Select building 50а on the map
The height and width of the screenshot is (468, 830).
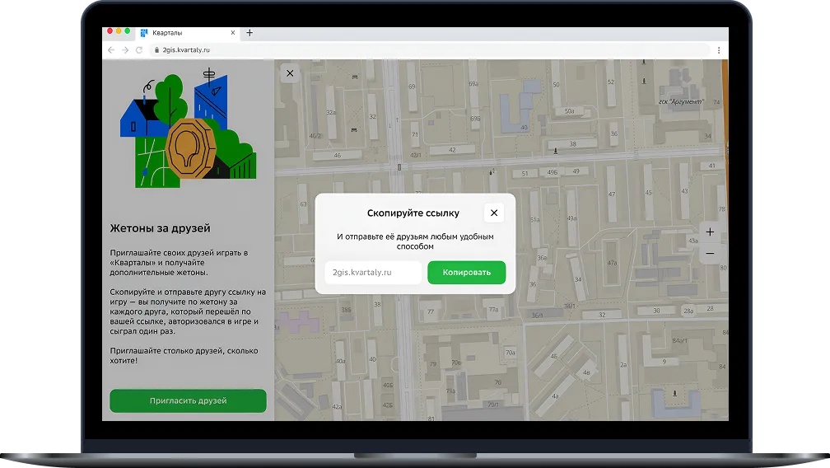(x=568, y=111)
